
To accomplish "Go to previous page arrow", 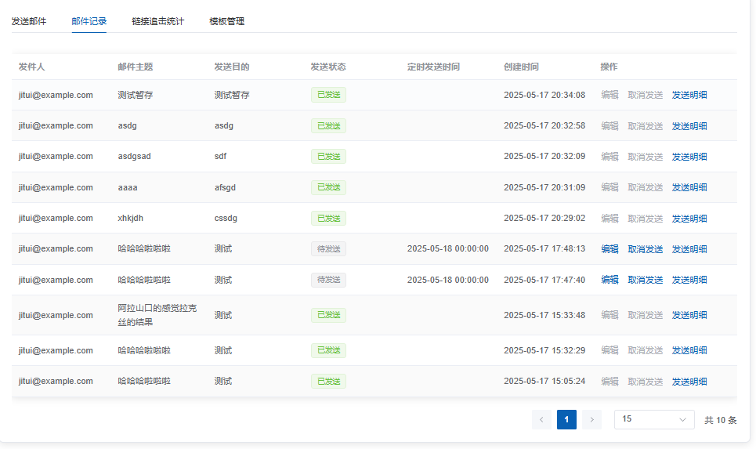I will tap(541, 420).
